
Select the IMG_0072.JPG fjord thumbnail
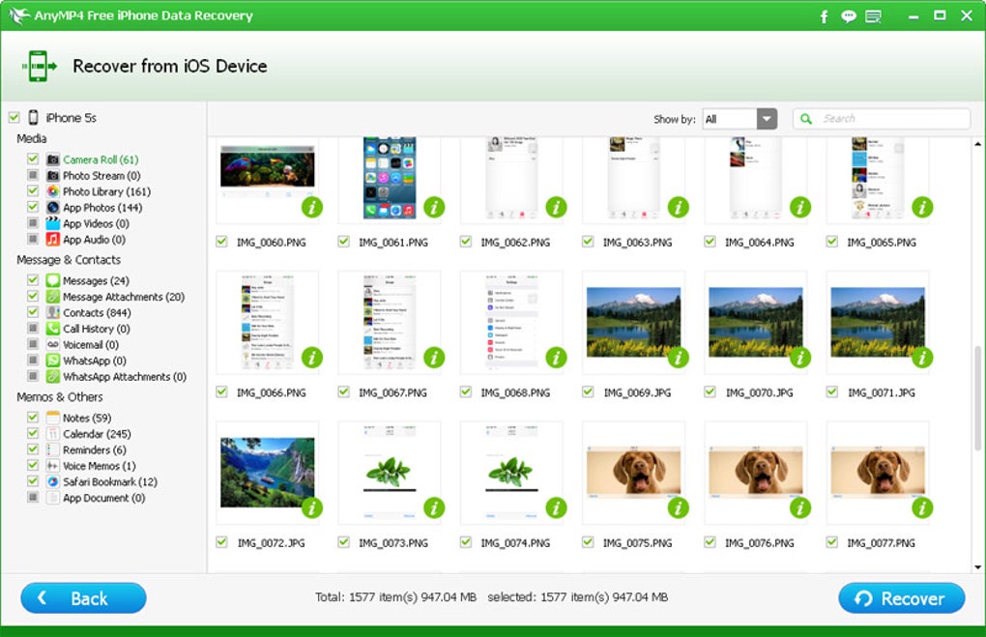pyautogui.click(x=267, y=472)
